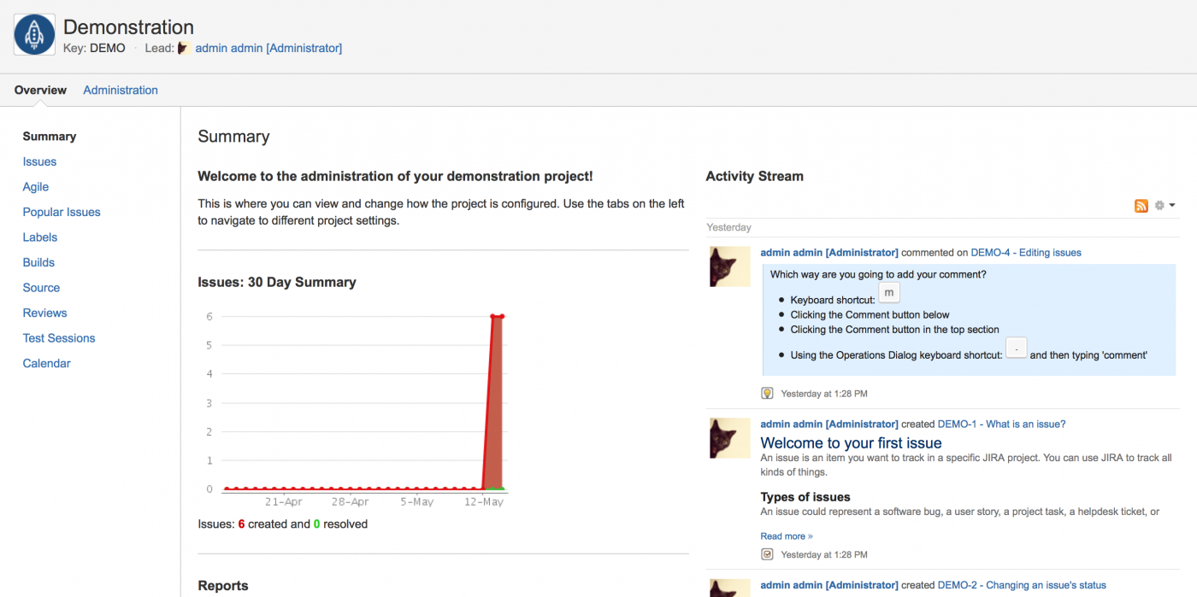Screen dimensions: 1197x597
Task: Switch to the Administration tab
Action: coord(121,91)
